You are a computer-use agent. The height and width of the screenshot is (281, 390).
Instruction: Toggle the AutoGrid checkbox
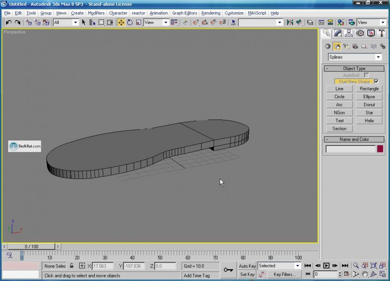pos(366,75)
